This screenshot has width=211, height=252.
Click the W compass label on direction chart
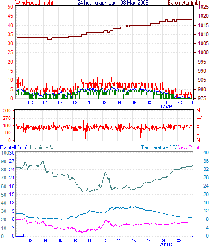[x=199, y=118]
